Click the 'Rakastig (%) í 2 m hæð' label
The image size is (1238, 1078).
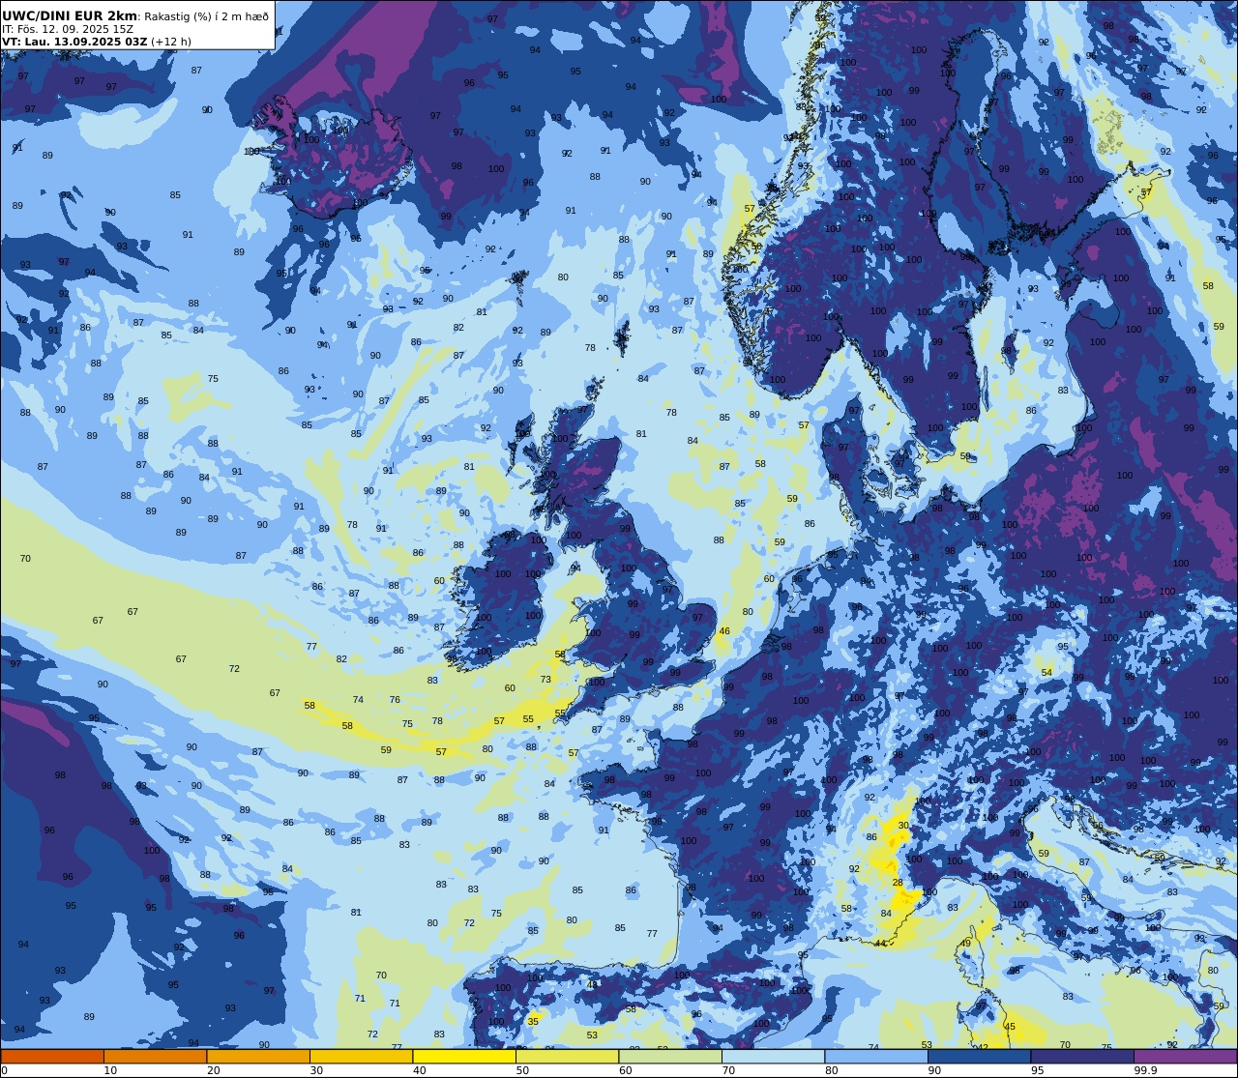click(207, 16)
